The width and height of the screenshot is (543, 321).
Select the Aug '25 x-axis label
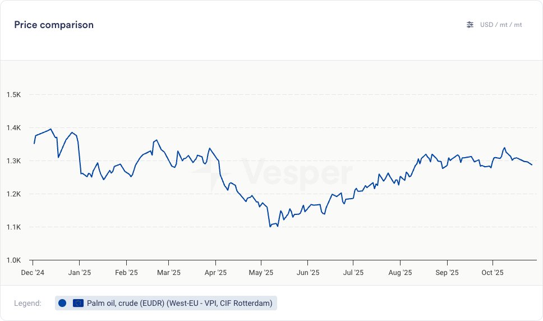[400, 273]
